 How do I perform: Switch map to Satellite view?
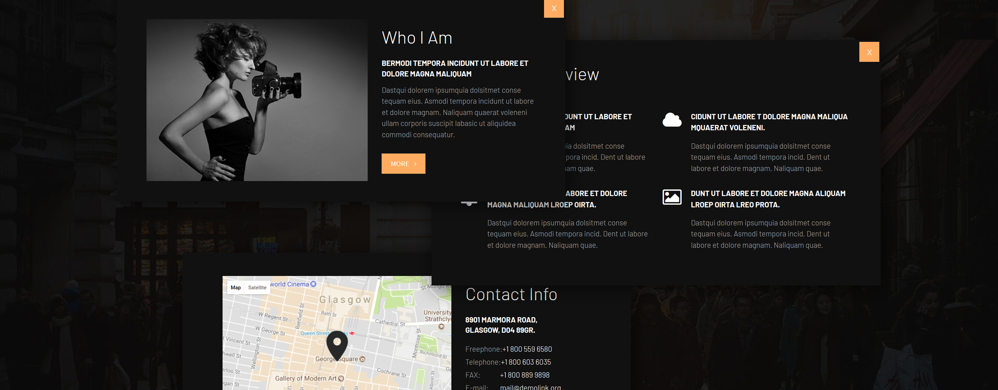coord(257,287)
